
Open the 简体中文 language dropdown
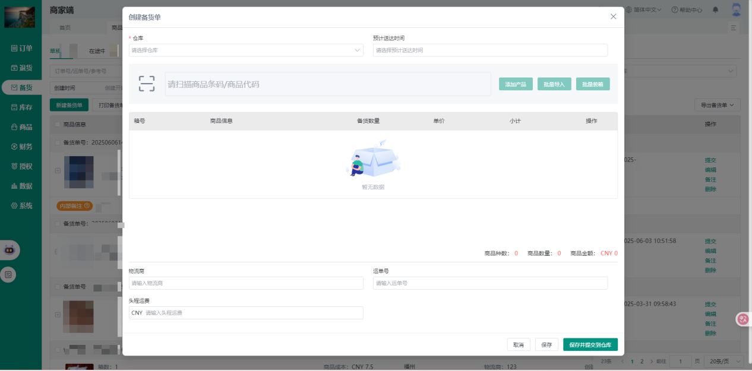644,10
